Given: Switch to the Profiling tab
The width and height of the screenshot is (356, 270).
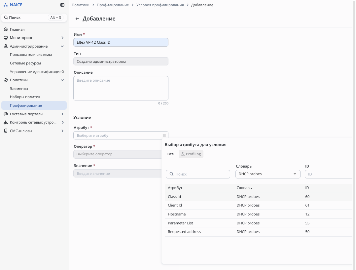Looking at the screenshot, I should 191,154.
